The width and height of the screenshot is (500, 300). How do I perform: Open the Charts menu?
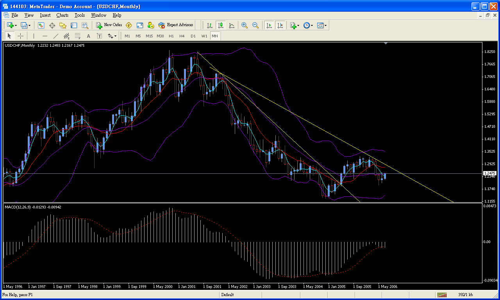(62, 15)
